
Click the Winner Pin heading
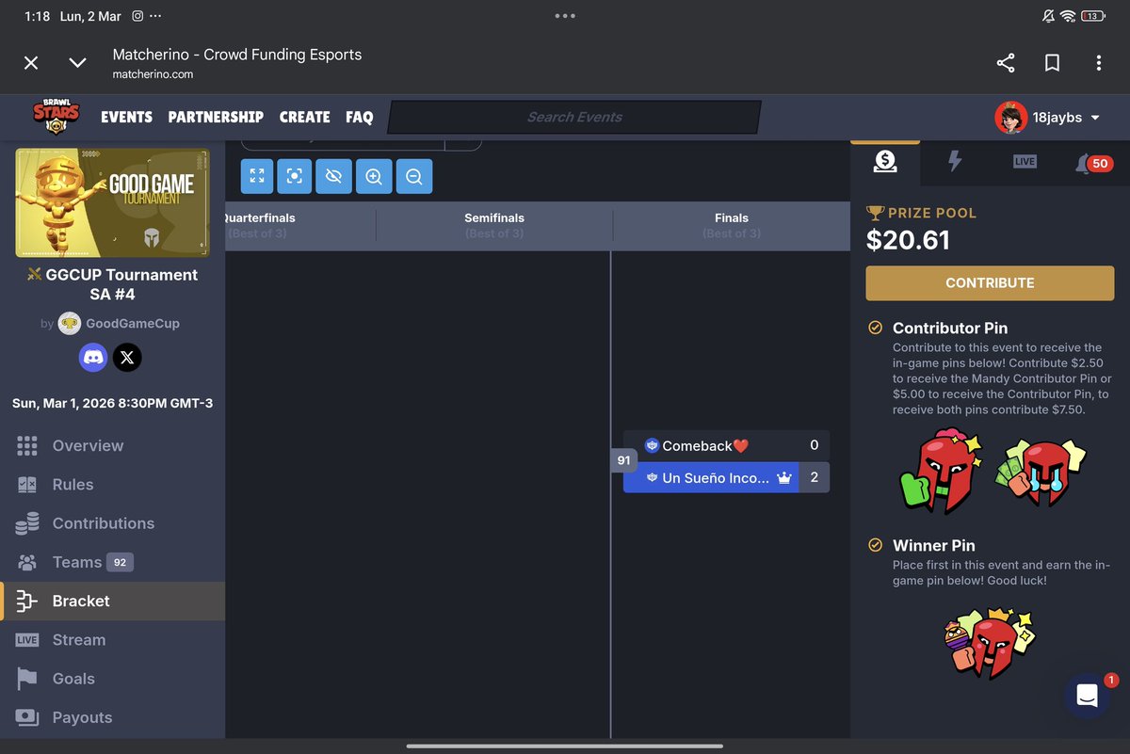934,546
